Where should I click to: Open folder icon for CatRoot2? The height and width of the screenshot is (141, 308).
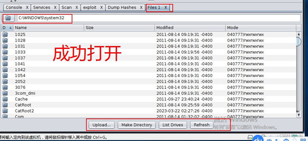point(5,111)
